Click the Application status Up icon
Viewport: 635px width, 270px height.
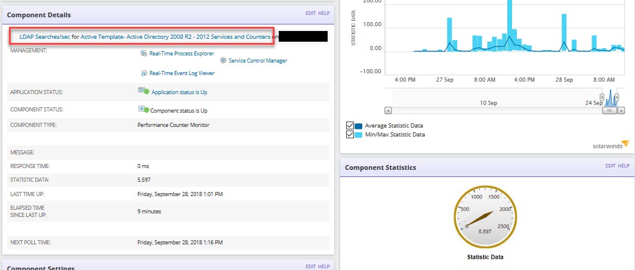point(144,91)
